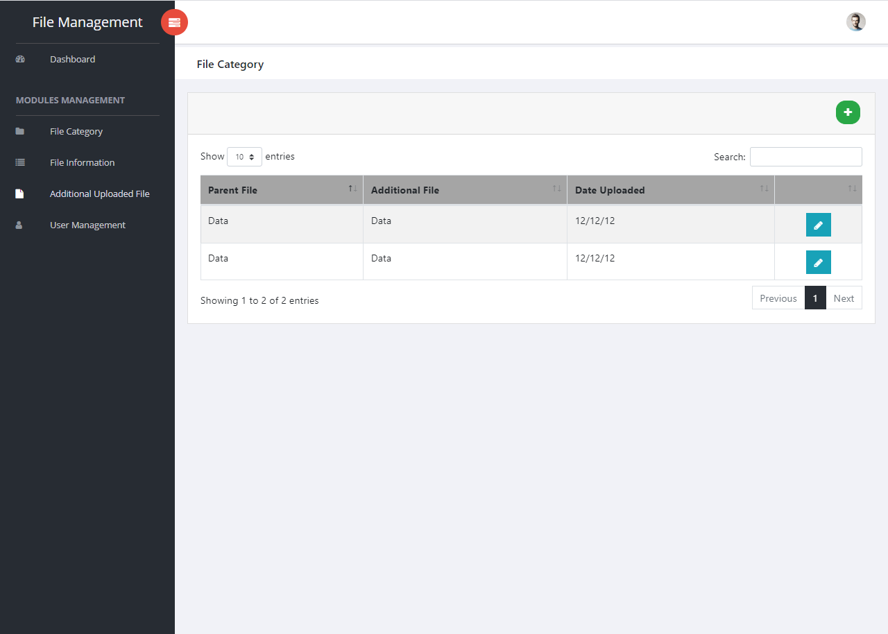Open the sidebar toggle hamburger icon

pos(174,22)
